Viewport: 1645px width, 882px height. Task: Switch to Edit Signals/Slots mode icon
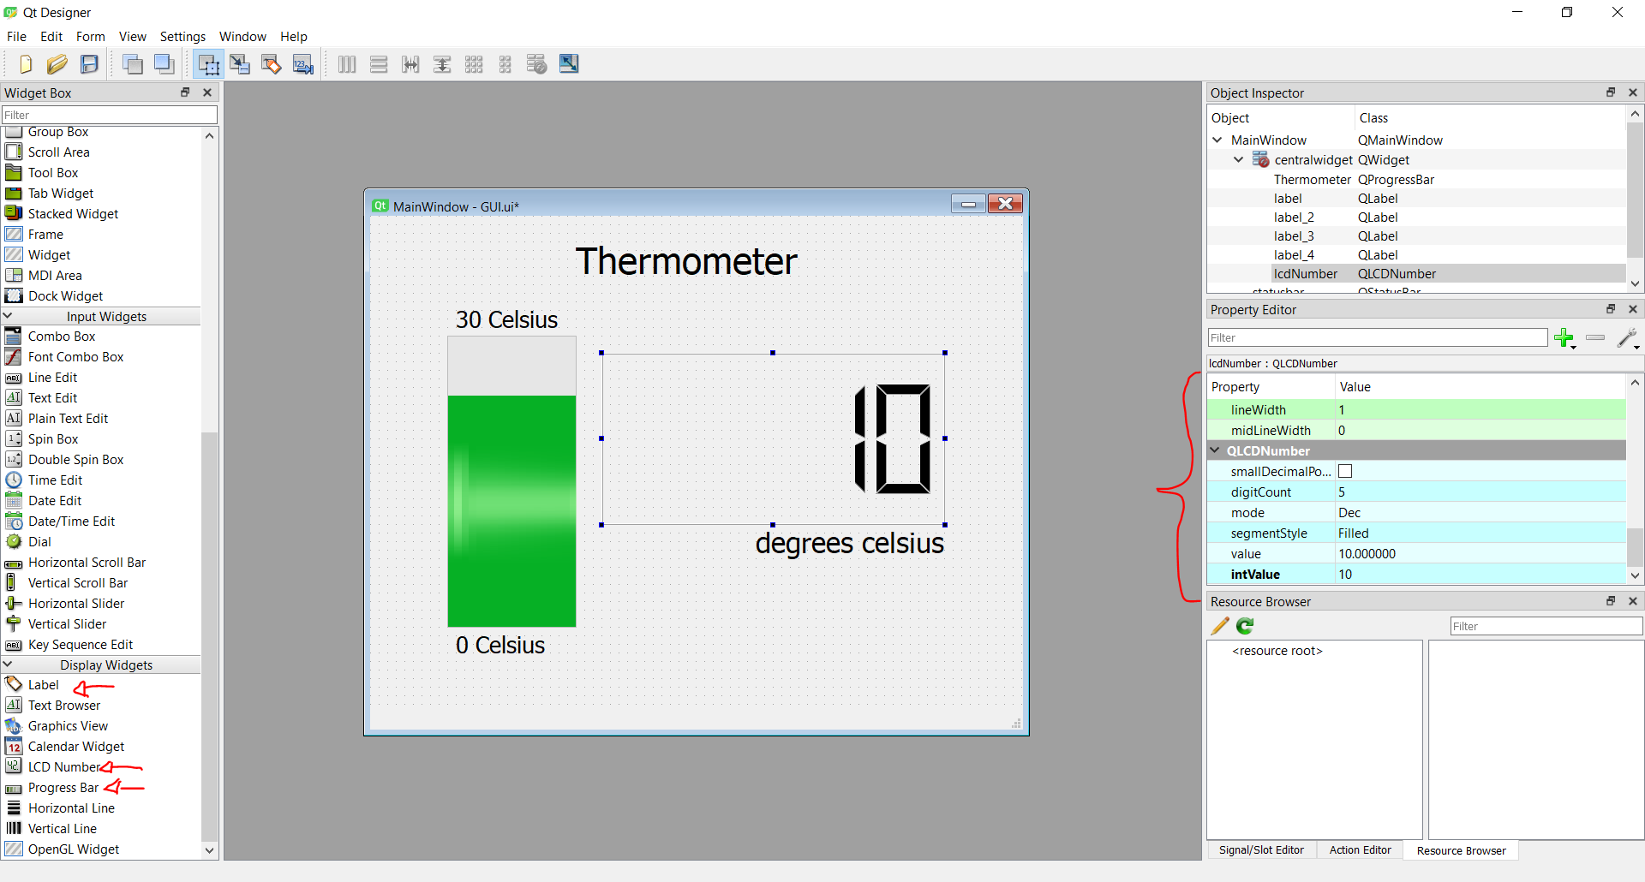click(240, 64)
